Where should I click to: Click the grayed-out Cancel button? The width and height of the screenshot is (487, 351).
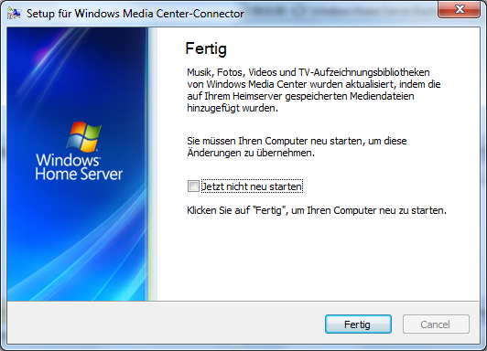click(x=436, y=324)
